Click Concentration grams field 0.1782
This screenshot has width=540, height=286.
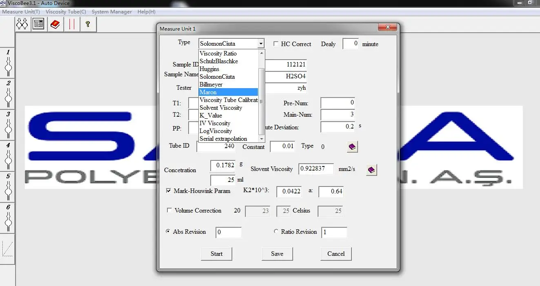tap(223, 166)
